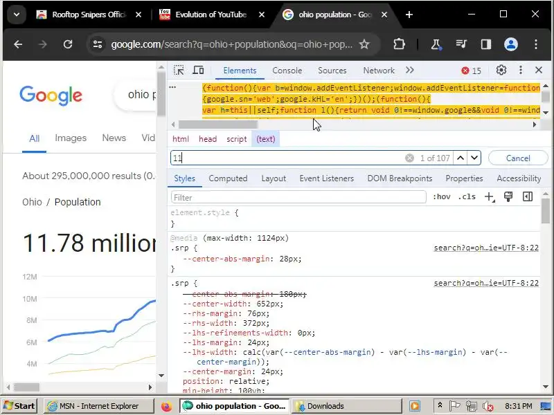The image size is (554, 415).
Task: Open the Event Listeners pane tab
Action: (x=326, y=178)
